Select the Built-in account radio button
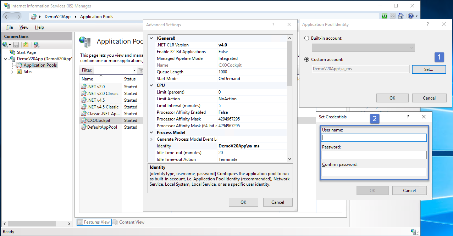 pyautogui.click(x=307, y=38)
